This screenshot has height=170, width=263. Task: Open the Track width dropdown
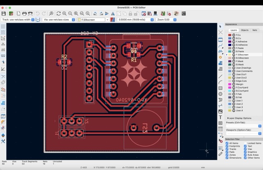tap(33, 20)
